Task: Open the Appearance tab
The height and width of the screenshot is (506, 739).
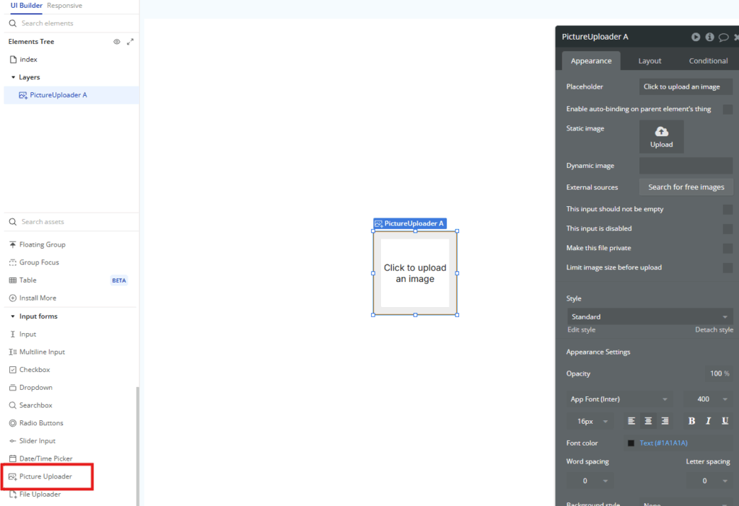Action: 591,61
